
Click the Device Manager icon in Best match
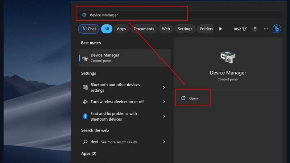click(85, 58)
